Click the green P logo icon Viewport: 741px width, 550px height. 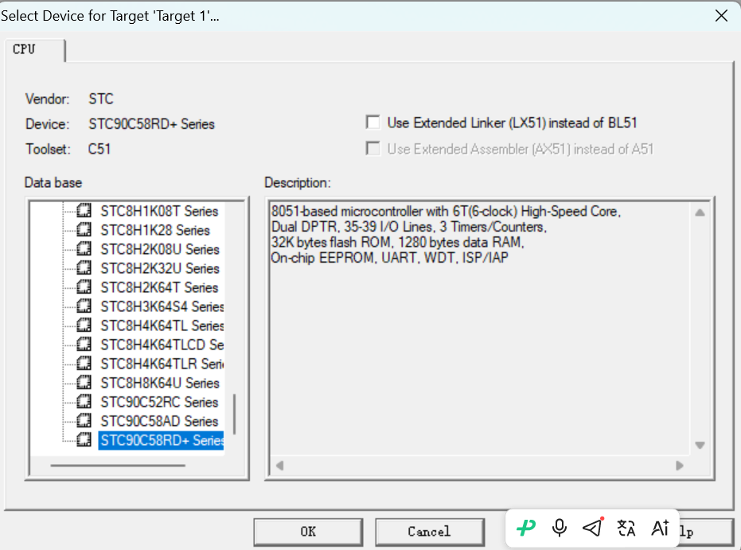[526, 528]
